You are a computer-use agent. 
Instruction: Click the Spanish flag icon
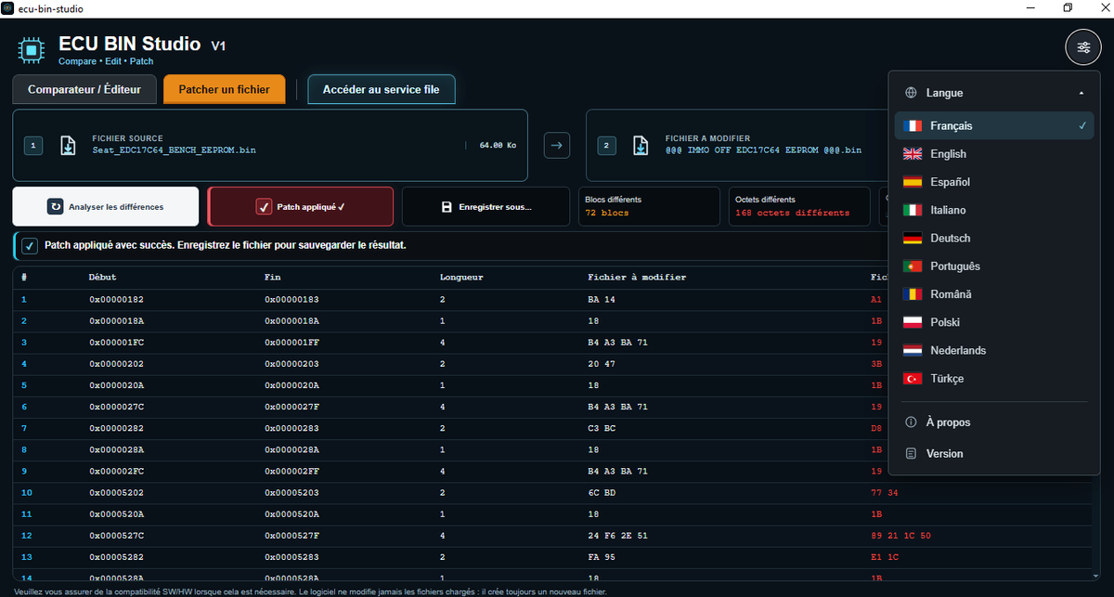[913, 182]
